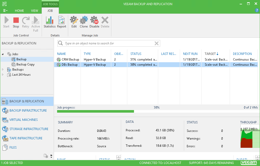Click the Retry job icon
The height and width of the screenshot is (166, 260).
tap(25, 22)
